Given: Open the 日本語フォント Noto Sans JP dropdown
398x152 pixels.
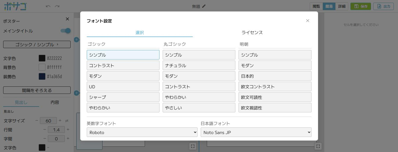Looking at the screenshot, I should [256, 132].
